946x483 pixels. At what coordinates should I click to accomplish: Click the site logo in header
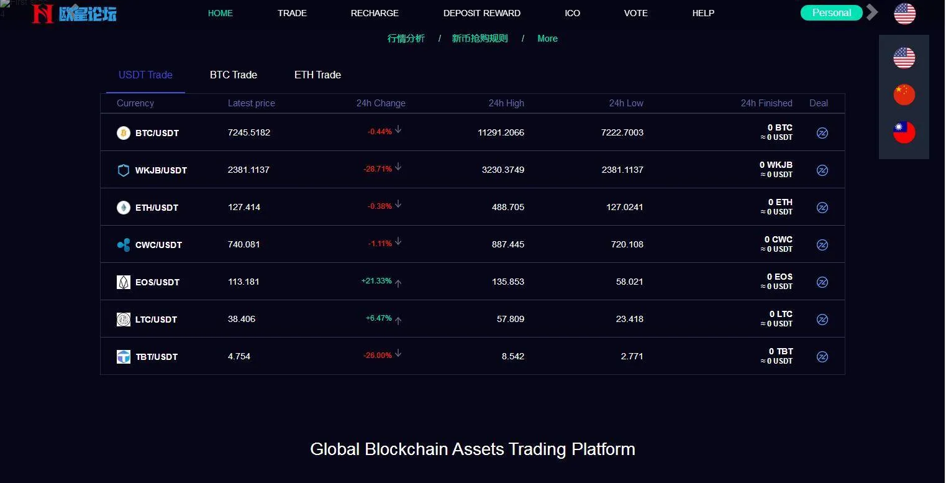75,13
